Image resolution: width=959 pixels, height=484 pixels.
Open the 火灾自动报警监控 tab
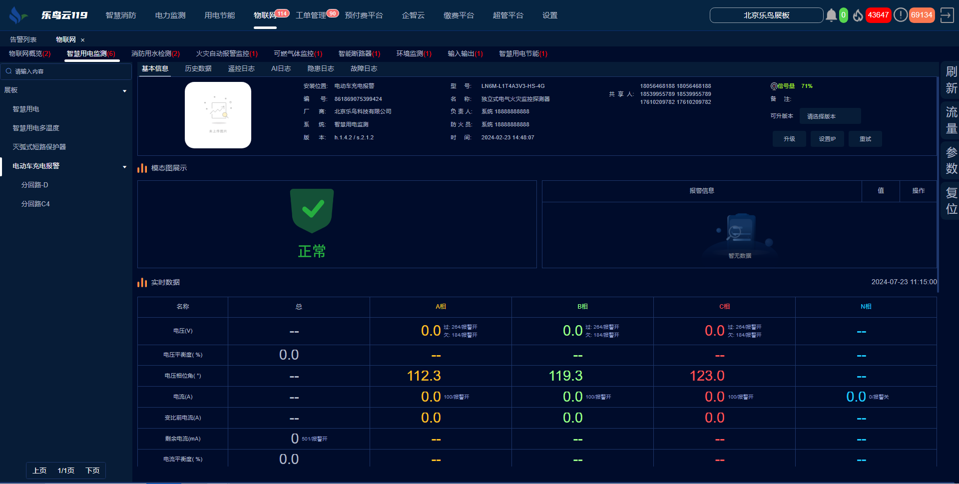(x=226, y=54)
